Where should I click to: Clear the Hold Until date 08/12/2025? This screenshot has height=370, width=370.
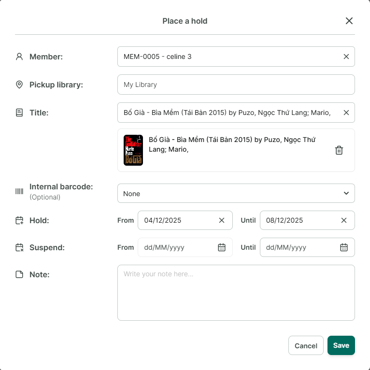[x=344, y=220]
